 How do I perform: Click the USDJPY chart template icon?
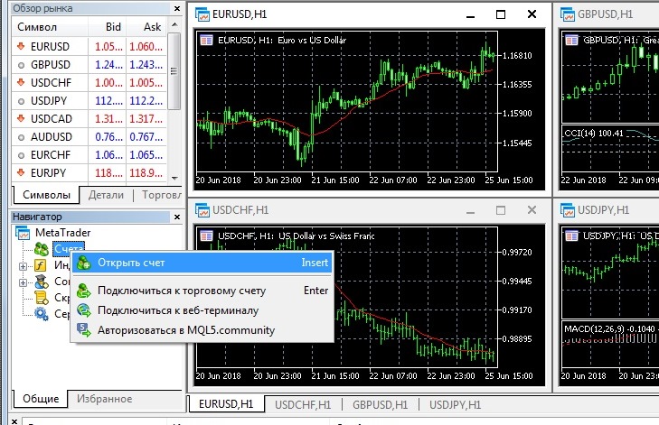tap(571, 236)
